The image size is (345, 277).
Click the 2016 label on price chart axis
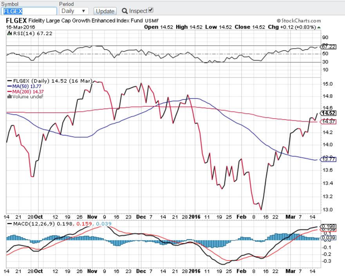tap(195, 217)
